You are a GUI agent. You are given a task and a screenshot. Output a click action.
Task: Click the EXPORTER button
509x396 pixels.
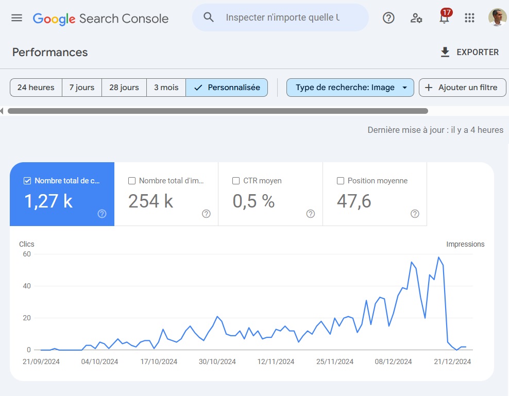[x=469, y=52]
